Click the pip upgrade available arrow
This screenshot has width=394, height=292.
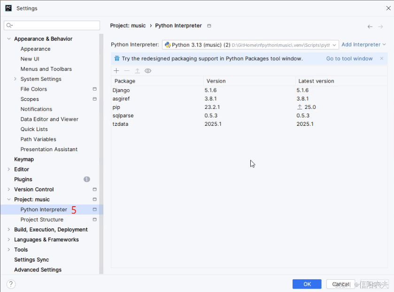click(x=300, y=107)
